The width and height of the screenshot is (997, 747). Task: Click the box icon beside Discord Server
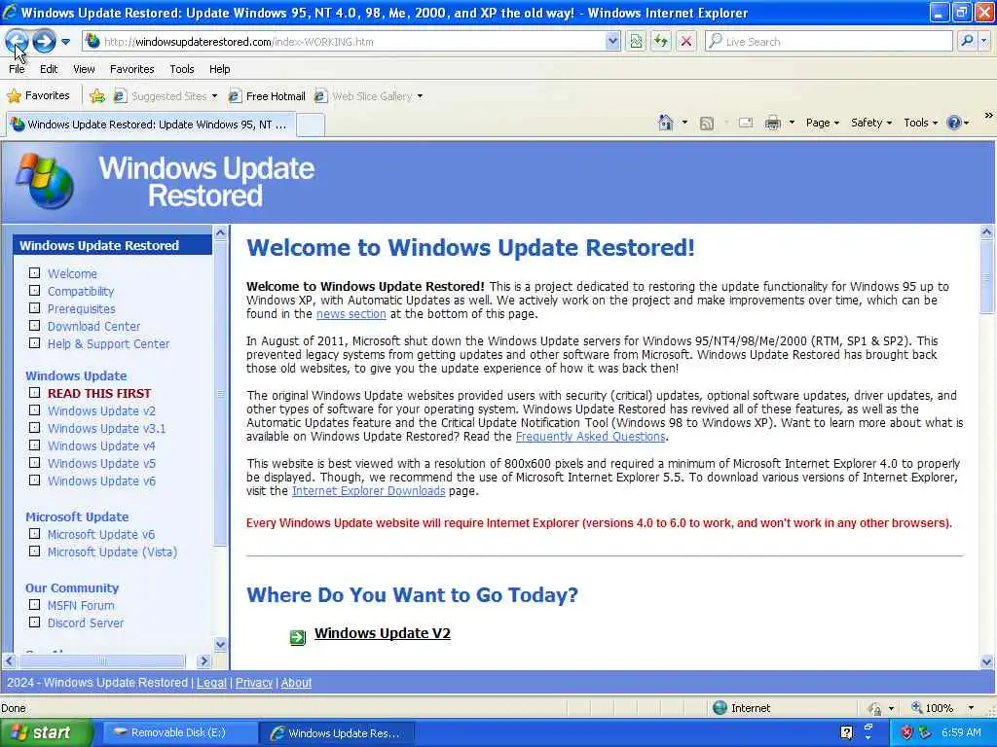34,622
